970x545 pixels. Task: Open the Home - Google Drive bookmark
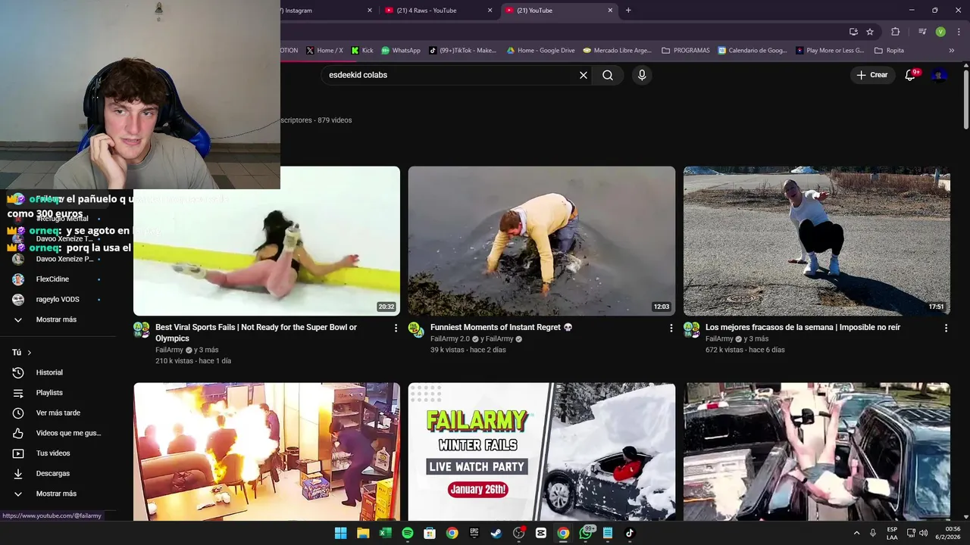coord(540,51)
